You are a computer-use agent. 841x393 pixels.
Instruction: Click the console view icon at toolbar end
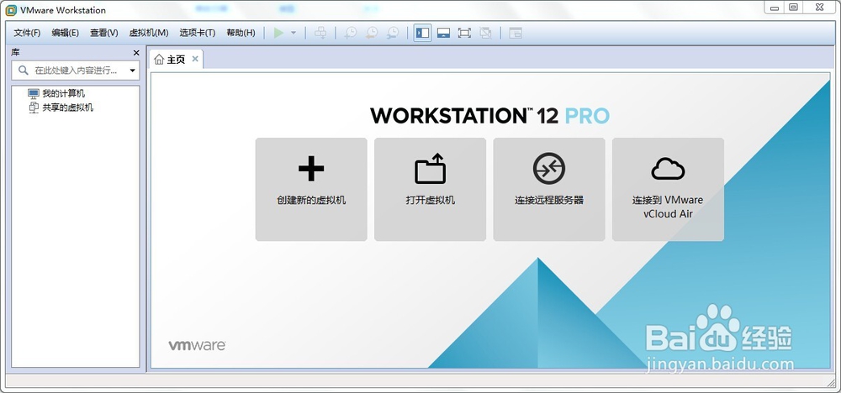pyautogui.click(x=516, y=34)
